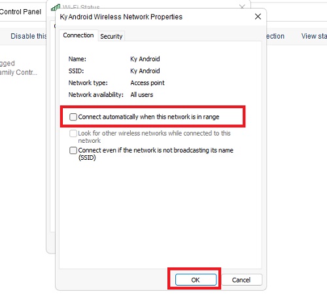This screenshot has height=302, width=327.
Task: Close the Wi-Fi Status window behind
Action: coord(242,7)
